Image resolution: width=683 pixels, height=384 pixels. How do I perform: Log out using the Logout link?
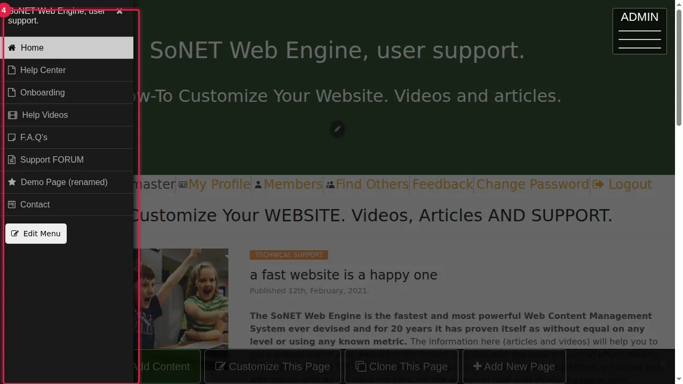pos(623,185)
